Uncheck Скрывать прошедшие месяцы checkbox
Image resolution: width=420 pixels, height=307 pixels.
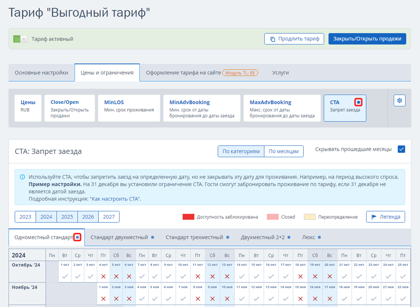[x=401, y=149]
